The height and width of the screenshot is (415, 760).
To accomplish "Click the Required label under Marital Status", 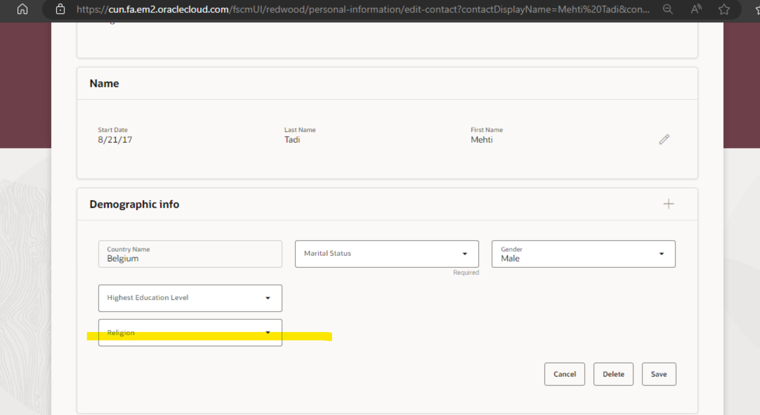I will pos(466,273).
